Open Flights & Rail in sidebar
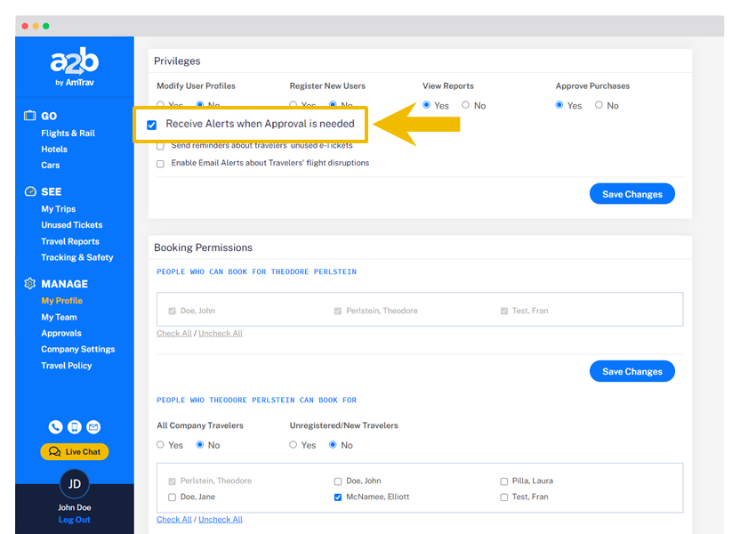This screenshot has height=534, width=740. tap(68, 133)
